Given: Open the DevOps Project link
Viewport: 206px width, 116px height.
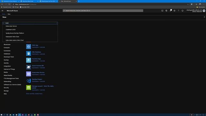Looking at the screenshot, I should (37, 79).
